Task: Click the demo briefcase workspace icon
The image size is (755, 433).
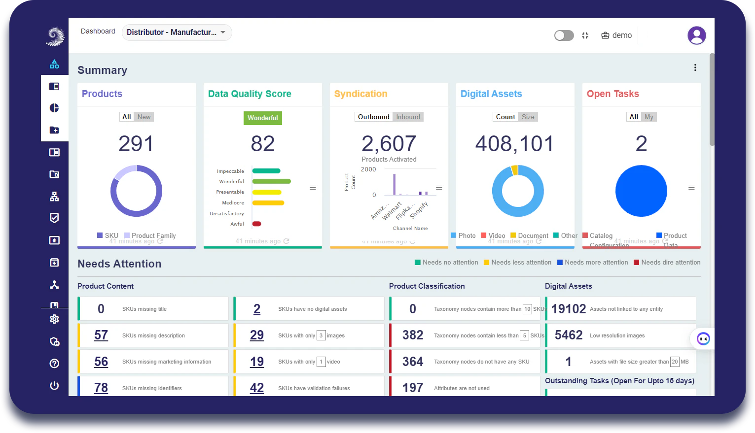Action: pos(605,35)
